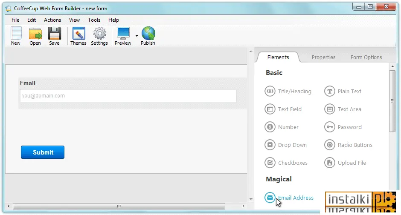Open Settings gear in the toolbar
This screenshot has width=401, height=215.
point(99,36)
